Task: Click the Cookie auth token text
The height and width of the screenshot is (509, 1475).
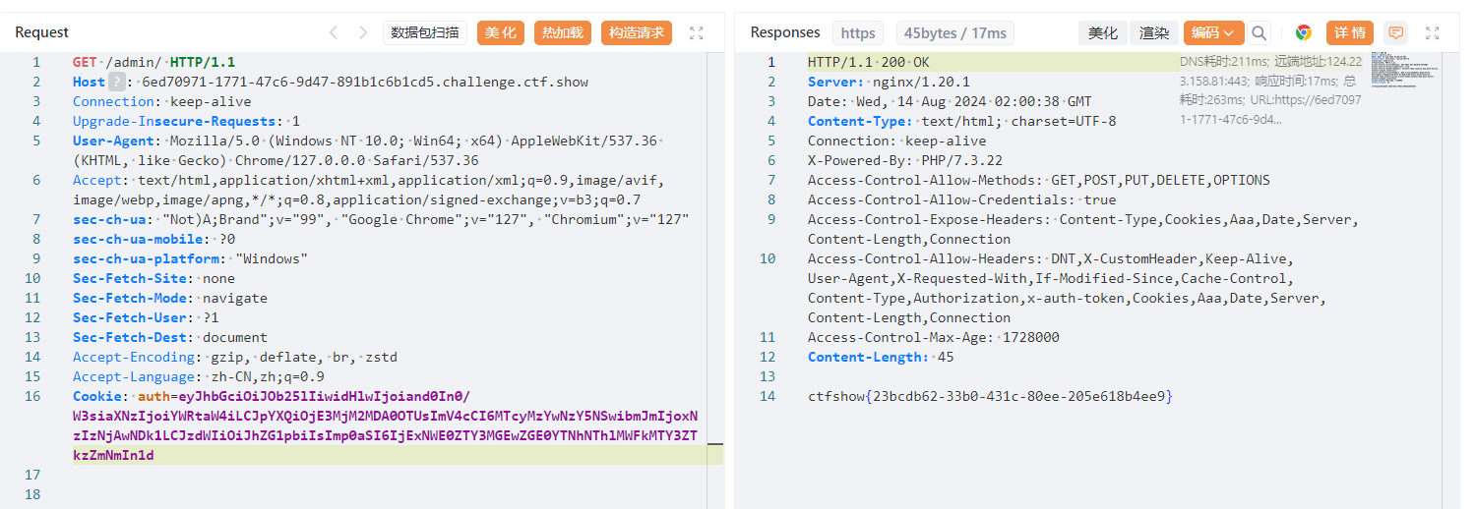Action: coord(385,425)
